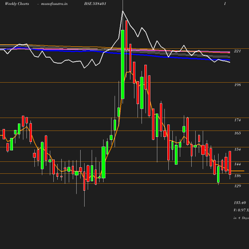
Task: Select the 'V: 0.97 X' volume text
Action: click(x=241, y=210)
